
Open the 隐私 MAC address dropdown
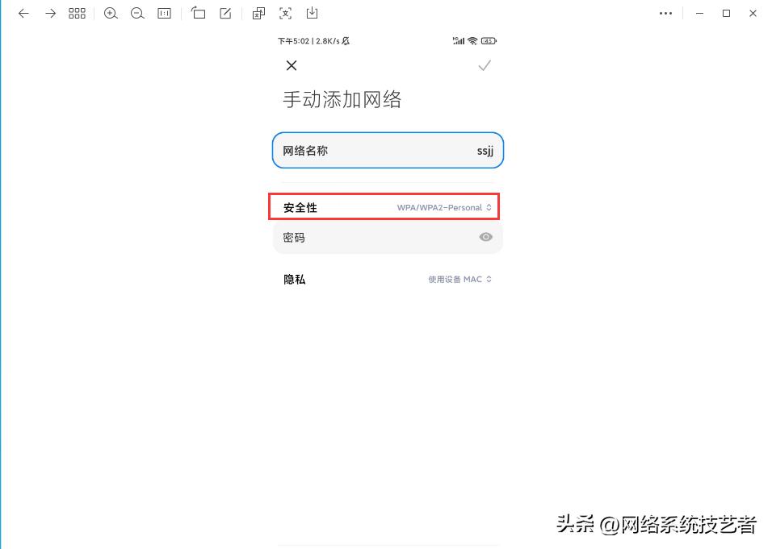click(x=458, y=279)
